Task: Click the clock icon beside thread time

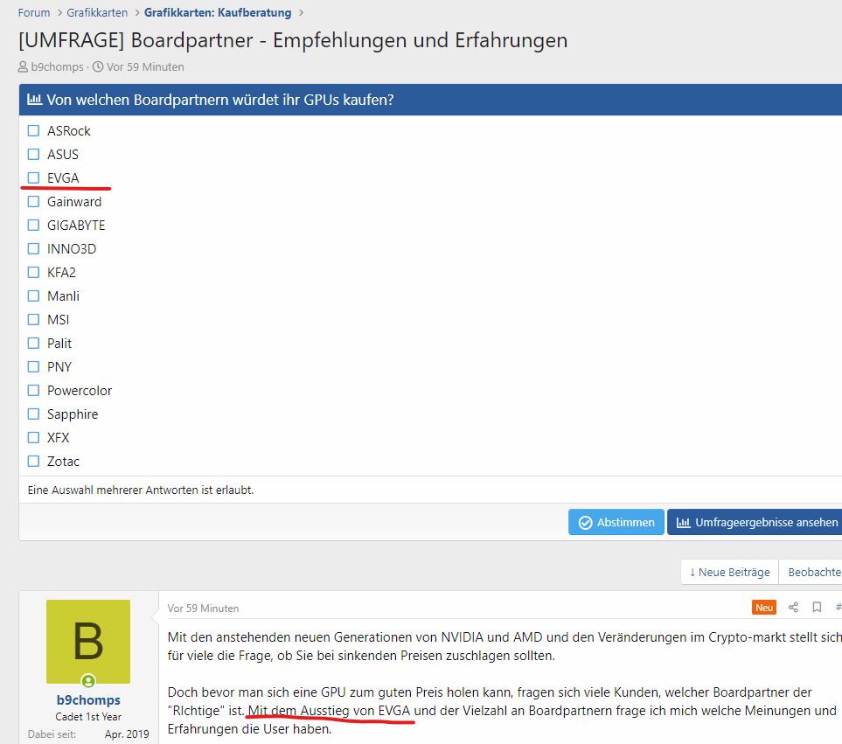Action: (98, 67)
